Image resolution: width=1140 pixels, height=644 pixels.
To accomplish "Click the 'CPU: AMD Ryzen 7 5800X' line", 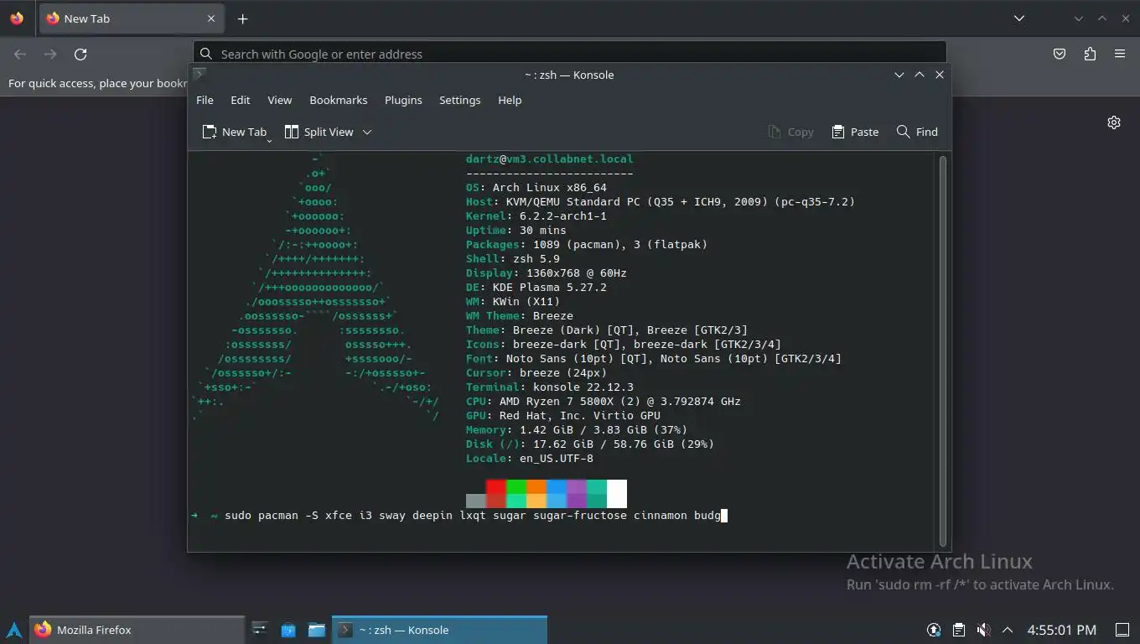I will (604, 402).
